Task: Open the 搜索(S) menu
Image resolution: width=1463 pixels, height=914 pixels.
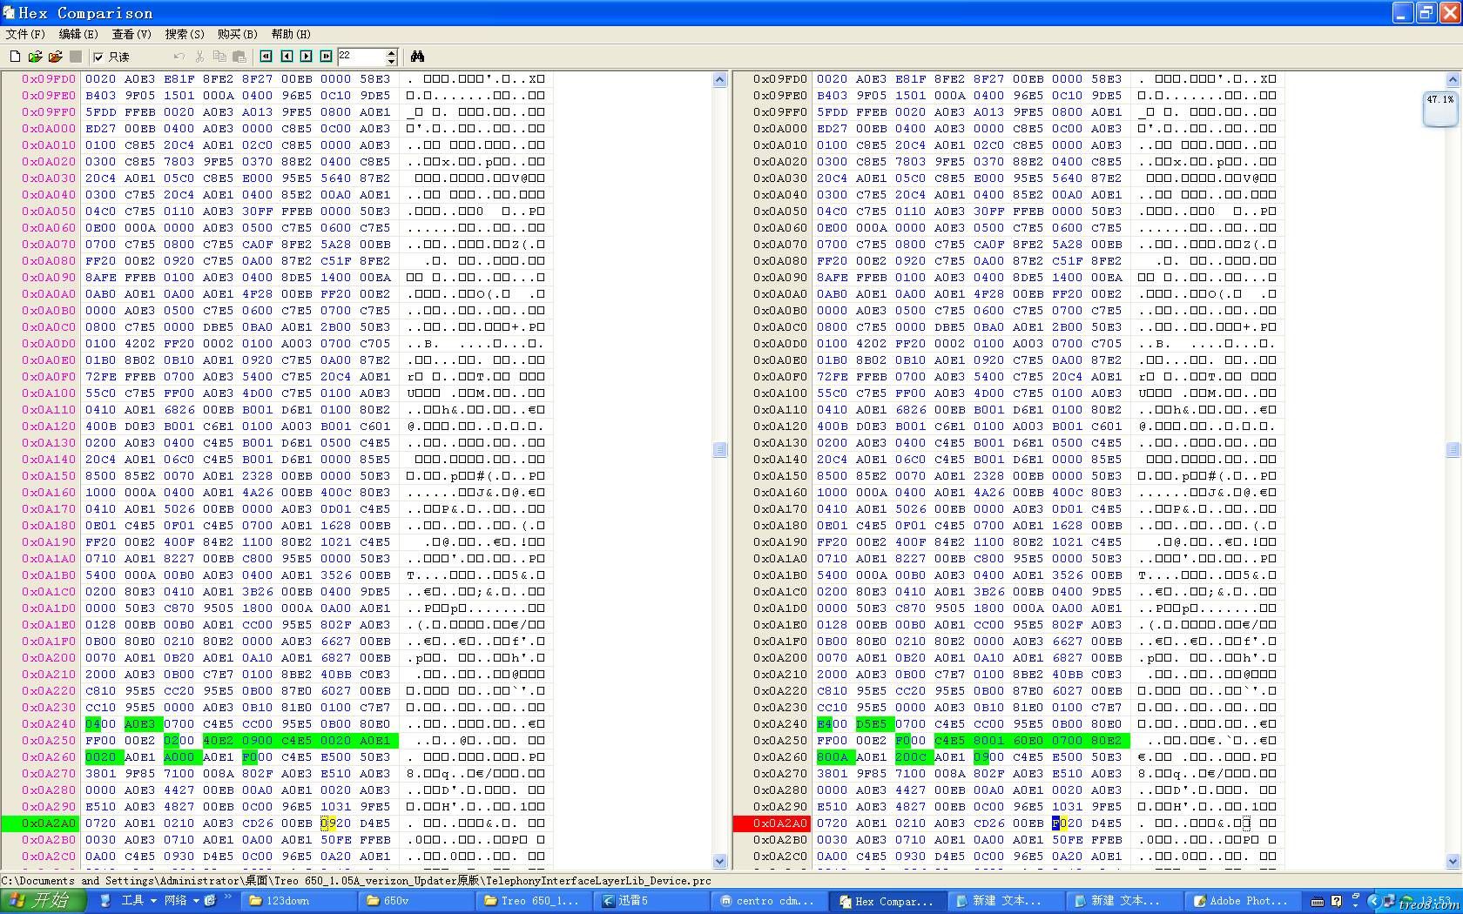Action: (185, 34)
